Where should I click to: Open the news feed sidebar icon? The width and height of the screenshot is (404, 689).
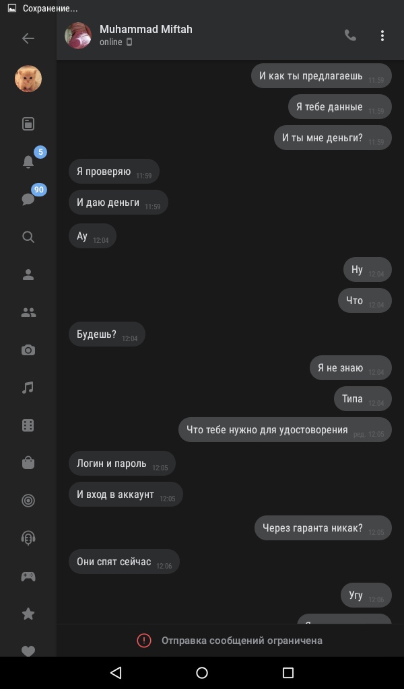pyautogui.click(x=28, y=124)
